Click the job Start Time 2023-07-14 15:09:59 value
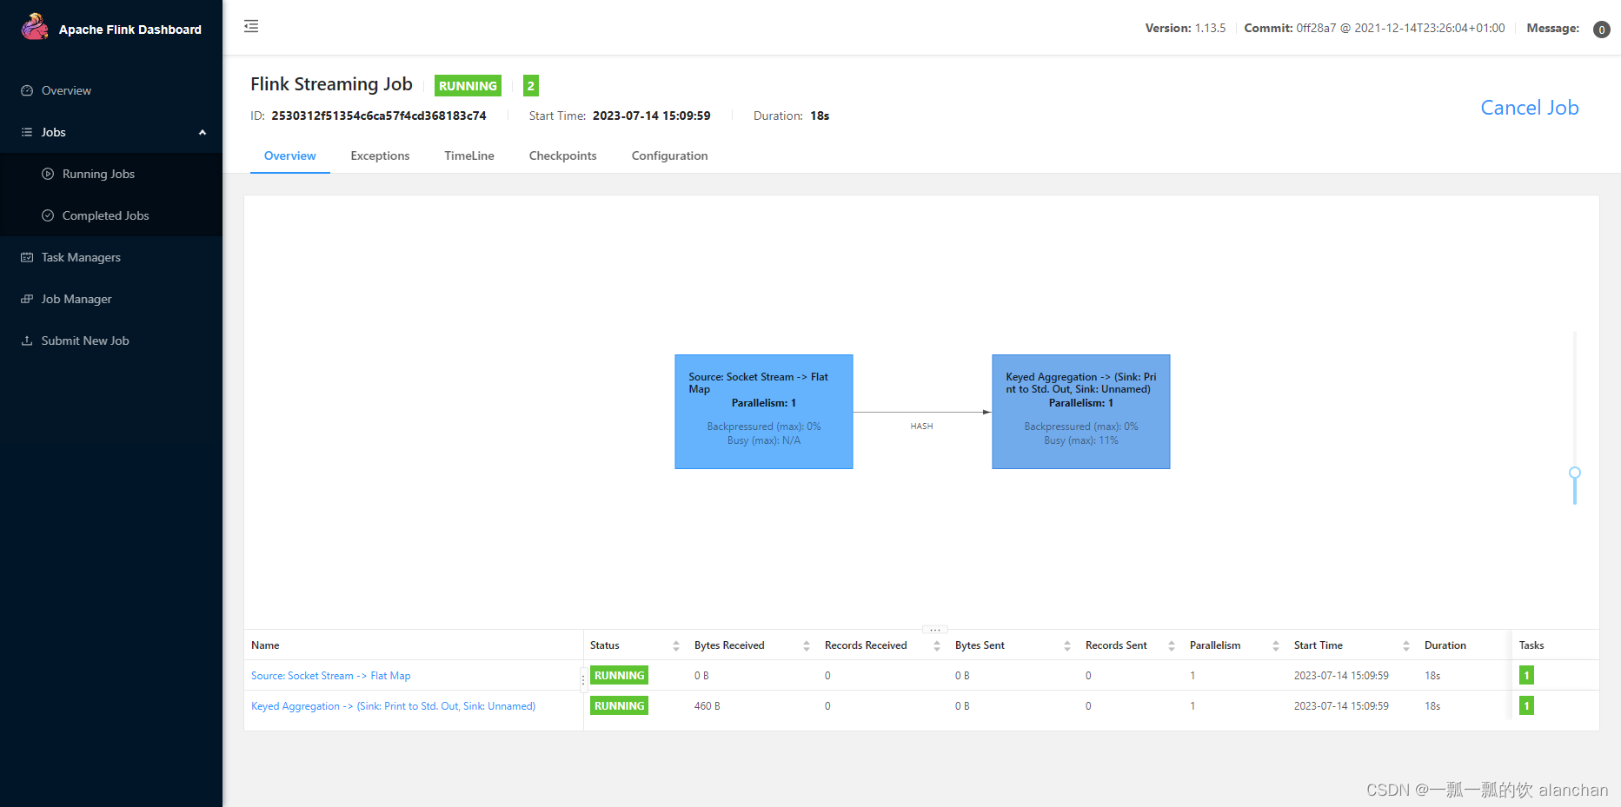 651,116
